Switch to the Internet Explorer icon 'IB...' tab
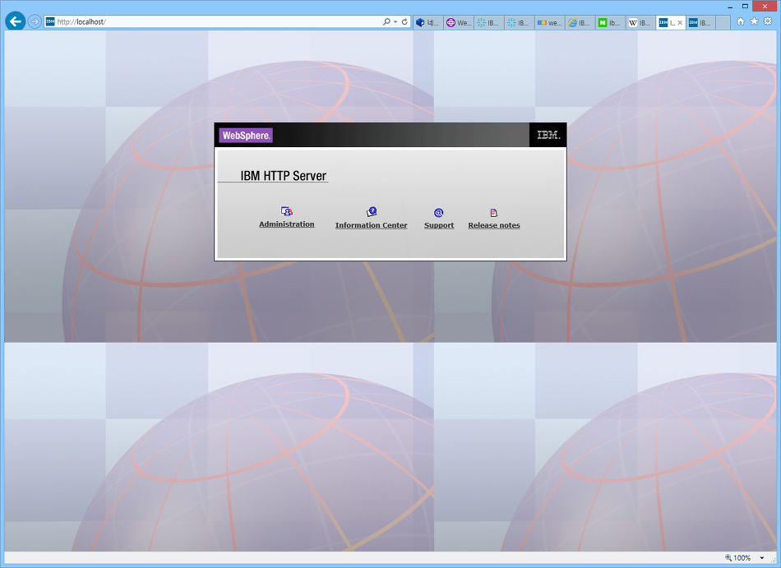 580,22
